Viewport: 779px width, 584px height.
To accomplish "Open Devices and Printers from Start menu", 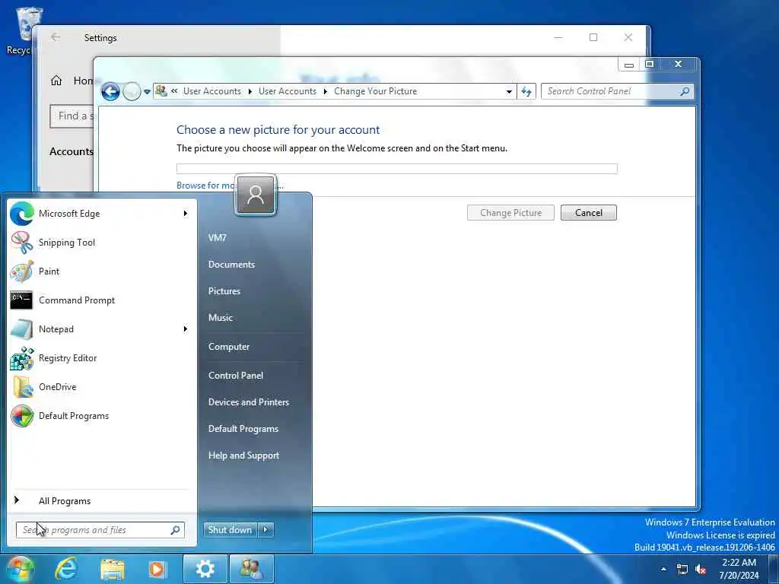I will [x=249, y=402].
